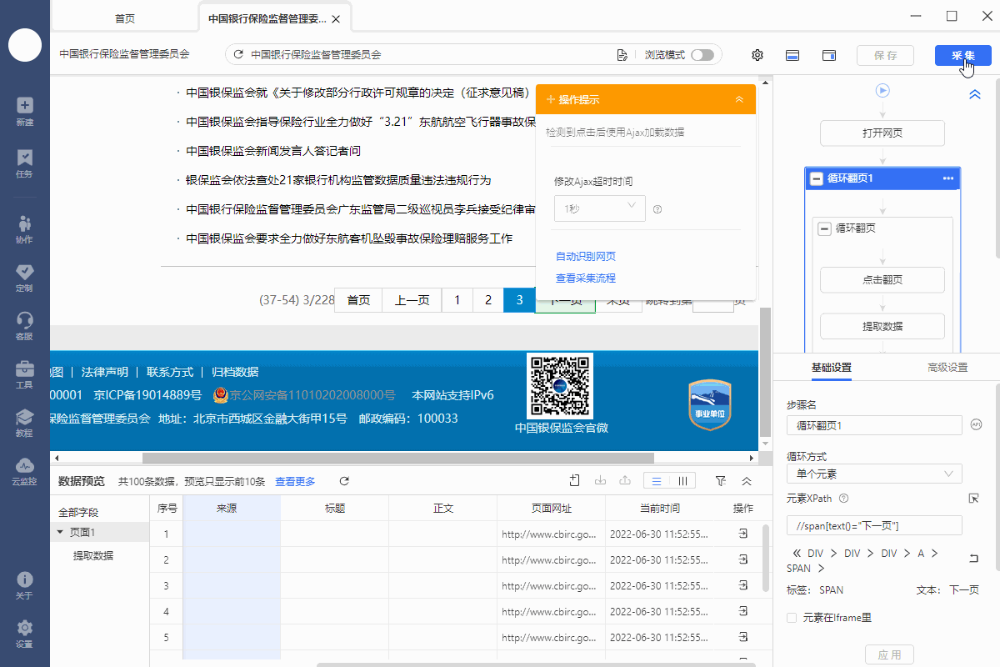Image resolution: width=1000 pixels, height=667 pixels.
Task: Switch data preview to horizontal rows view
Action: tap(657, 481)
